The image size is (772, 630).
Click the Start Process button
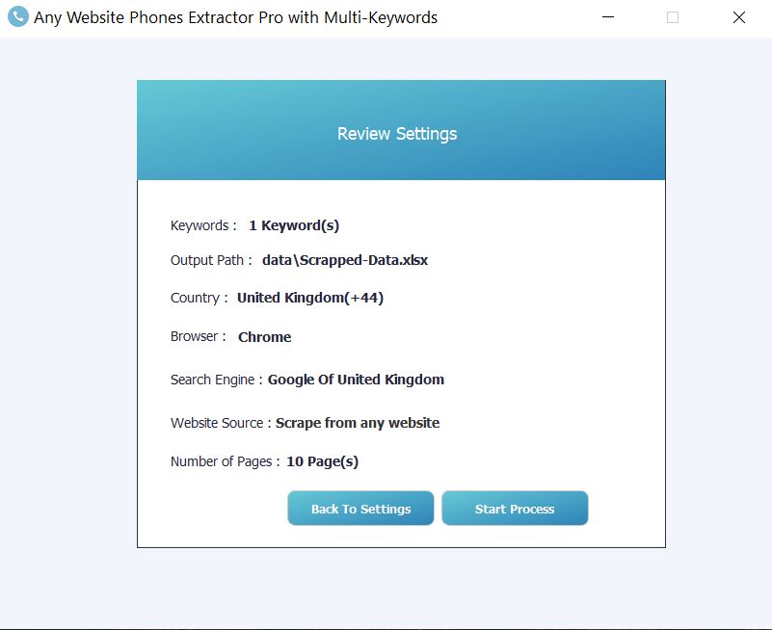click(515, 508)
